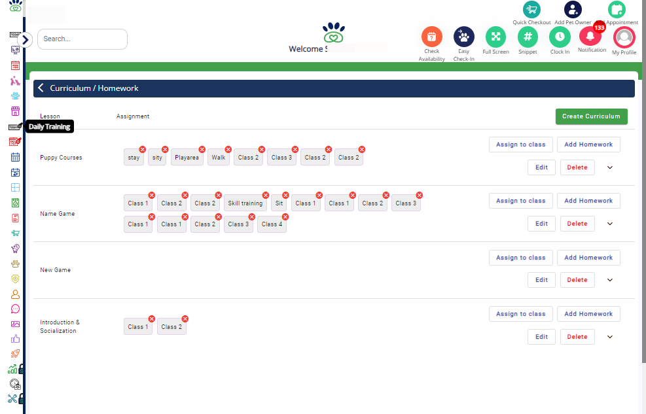Open the orange rocket sidebar icon

[x=15, y=354]
